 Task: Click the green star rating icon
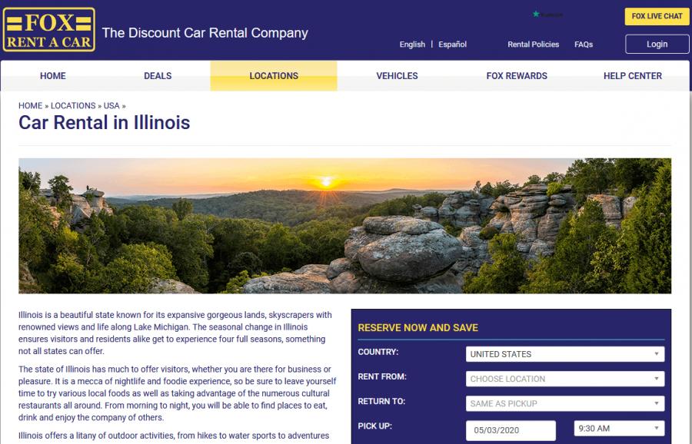tap(536, 14)
